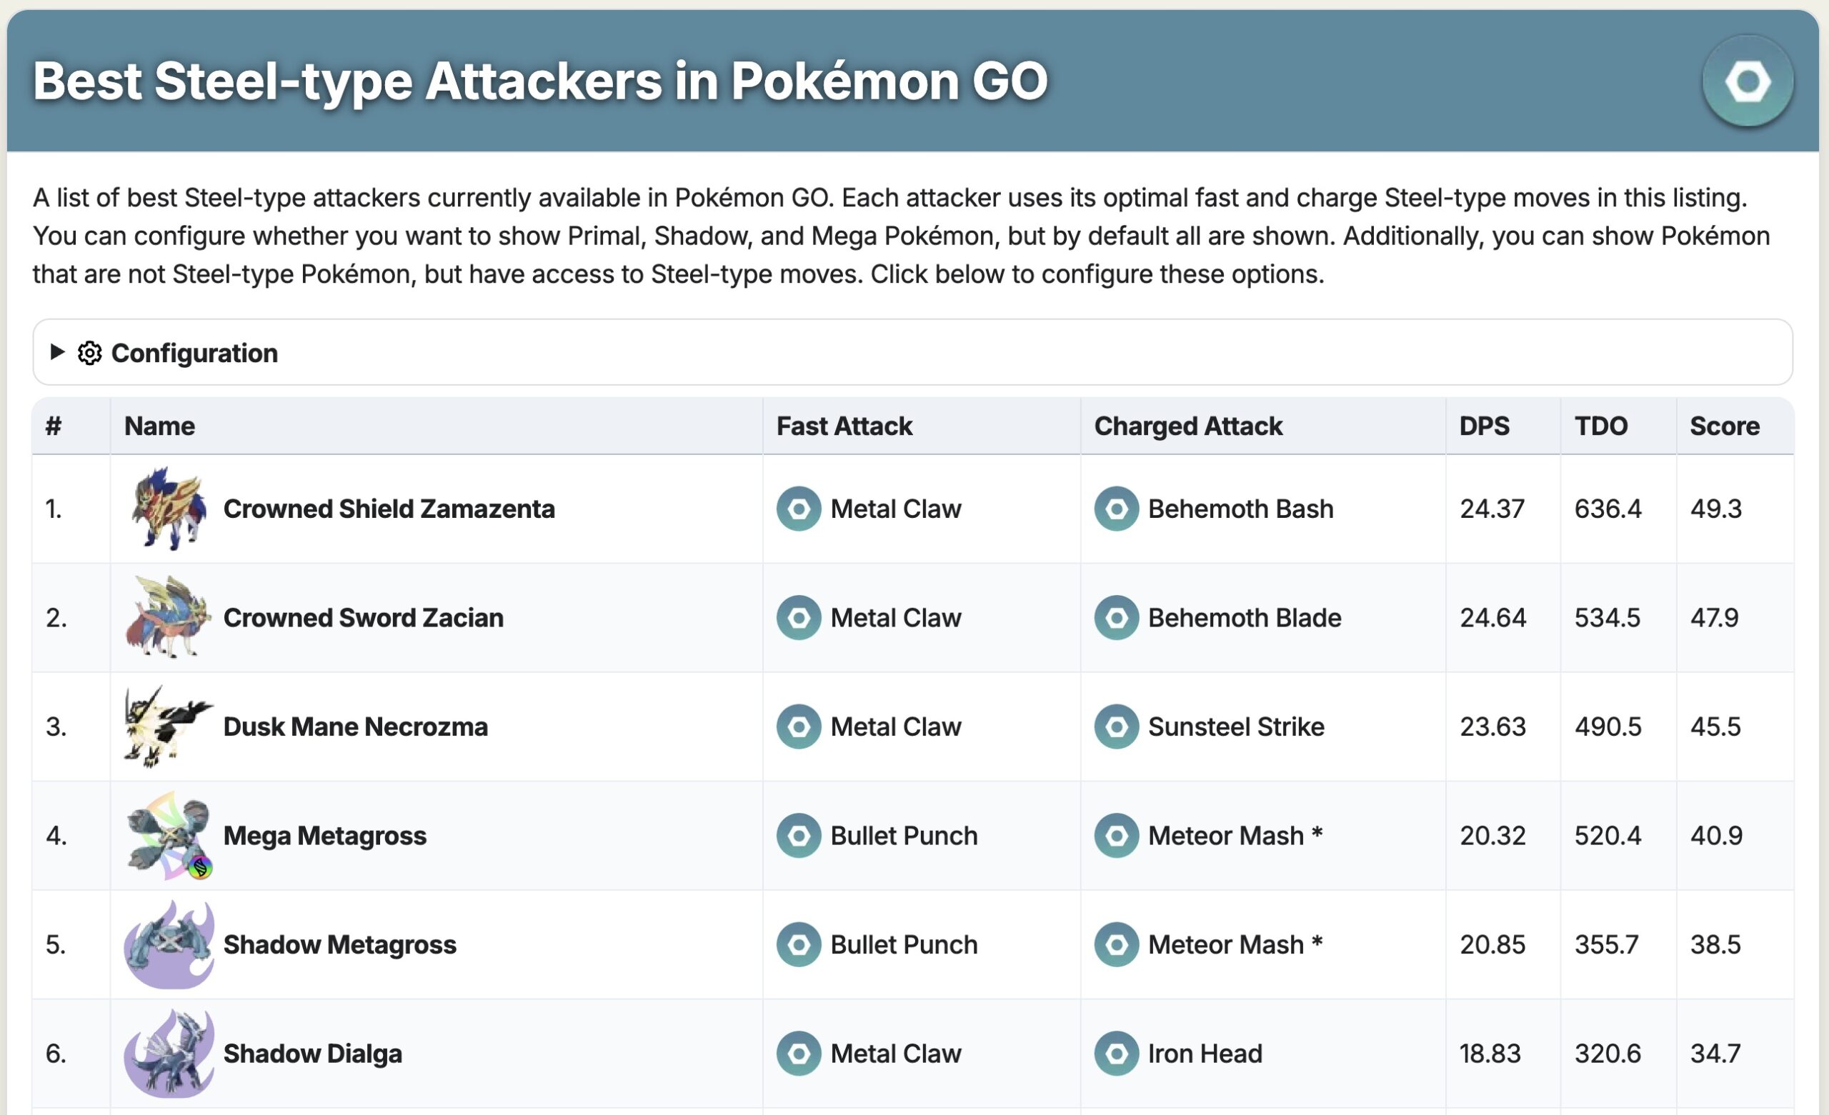Click Steel icon beside Shadow Metagross Meteor Mash
The height and width of the screenshot is (1115, 1829).
(1117, 944)
